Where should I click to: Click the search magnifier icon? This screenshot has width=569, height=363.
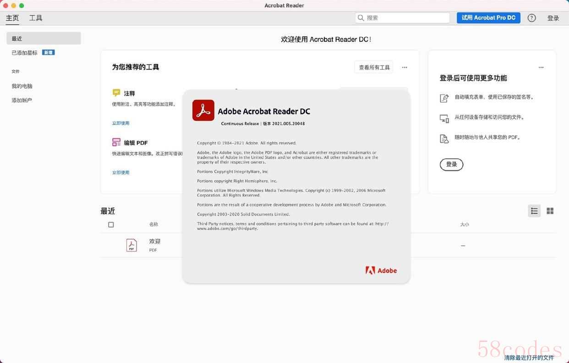coord(361,18)
